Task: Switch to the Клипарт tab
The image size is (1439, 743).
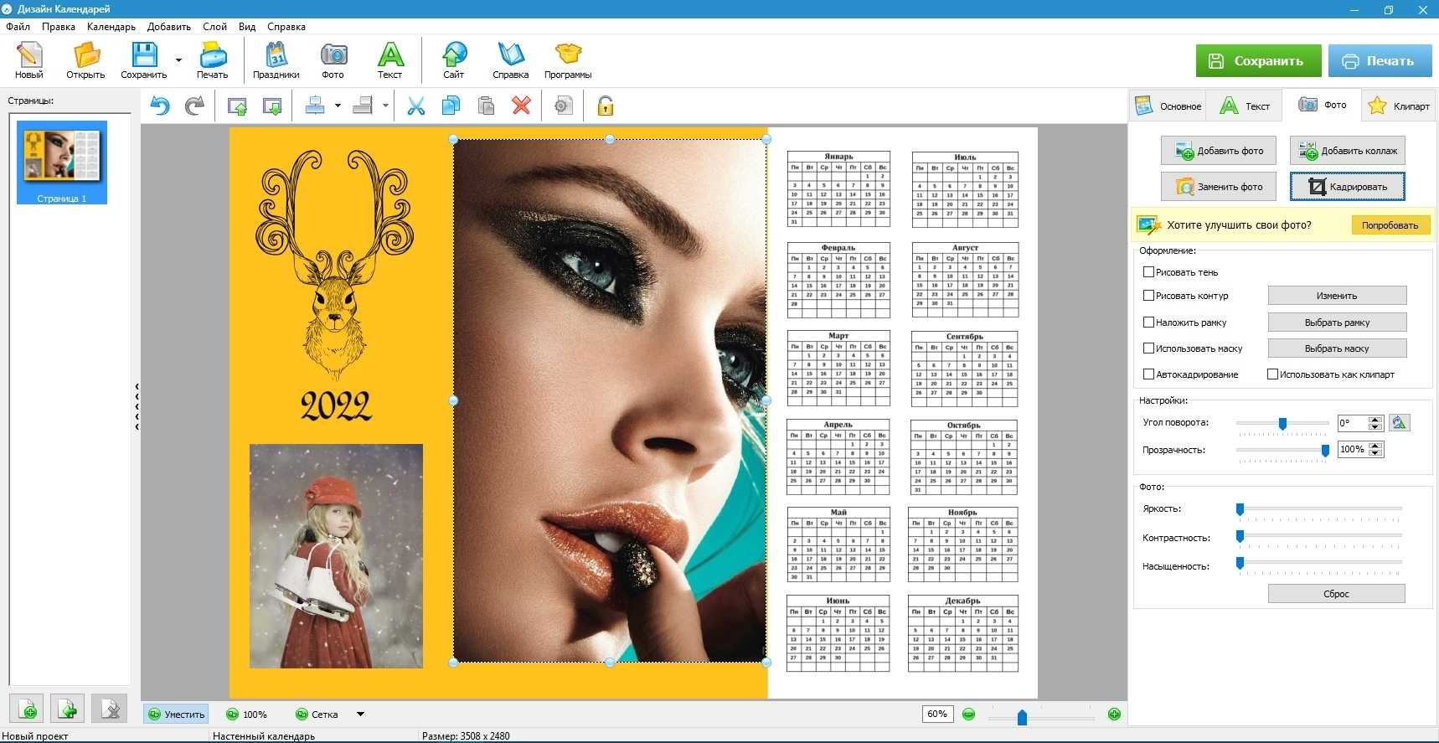Action: 1399,106
